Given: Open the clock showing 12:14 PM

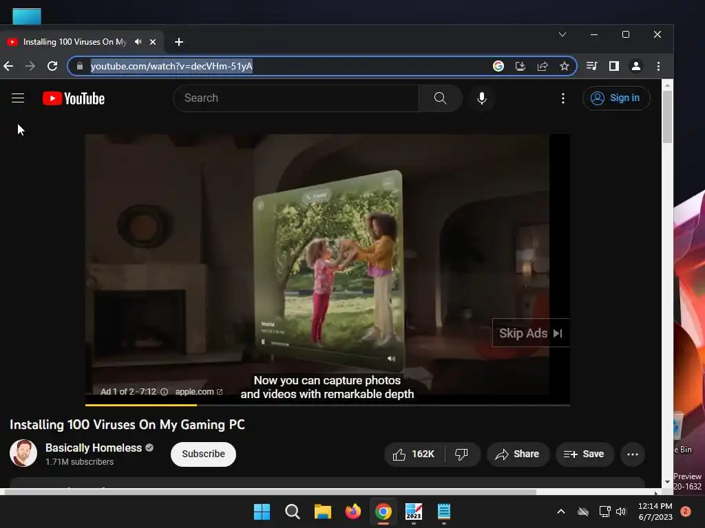Looking at the screenshot, I should click(x=655, y=511).
